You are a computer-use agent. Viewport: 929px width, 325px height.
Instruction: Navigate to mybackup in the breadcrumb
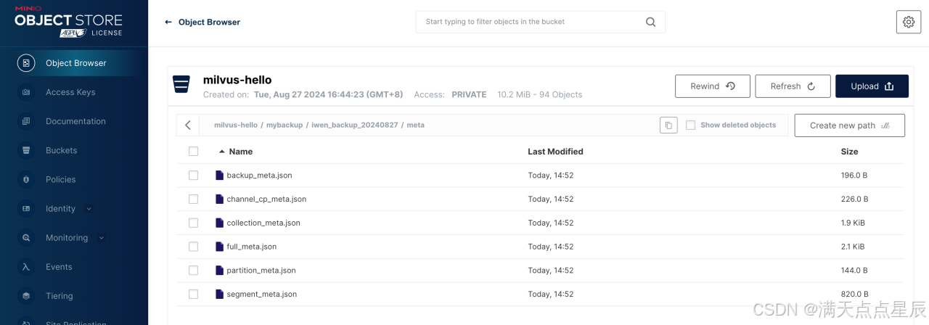[285, 126]
